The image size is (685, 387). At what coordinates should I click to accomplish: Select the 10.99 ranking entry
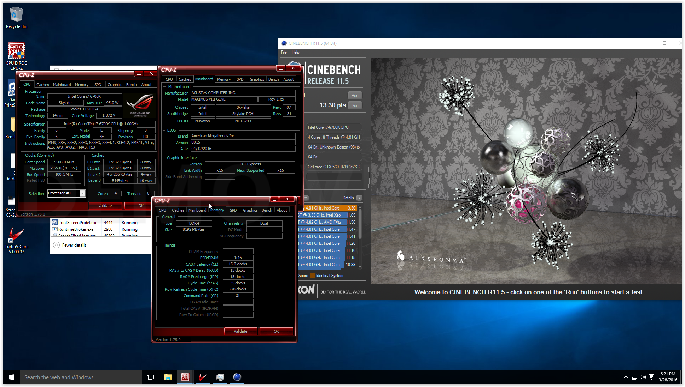[327, 265]
